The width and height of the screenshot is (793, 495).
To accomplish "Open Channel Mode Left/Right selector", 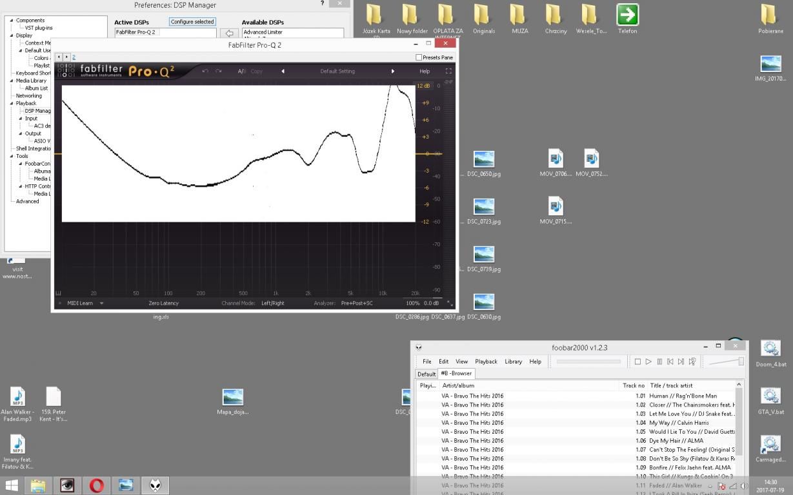I will pyautogui.click(x=272, y=303).
